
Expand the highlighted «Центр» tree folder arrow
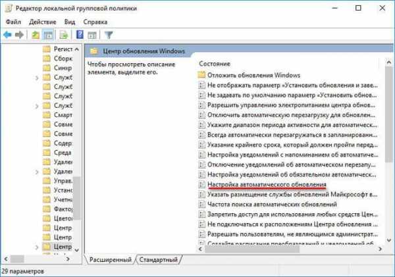tap(37, 247)
